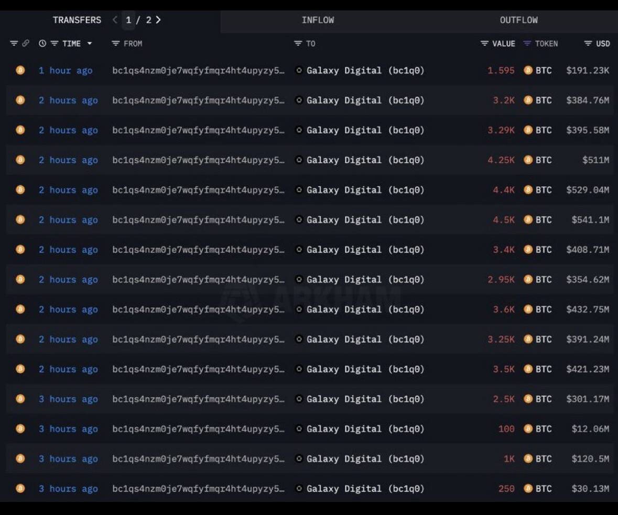Click Galaxy Digital entity icon in $120.5M row
The height and width of the screenshot is (515, 618).
[x=299, y=458]
